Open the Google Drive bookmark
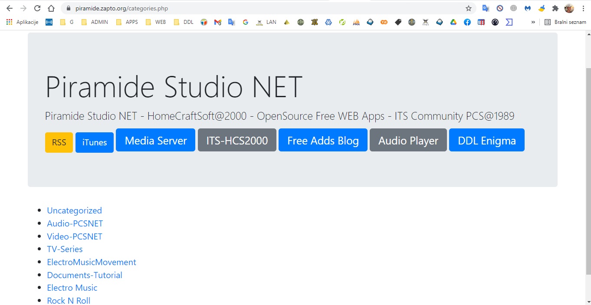591x305 pixels. (453, 22)
